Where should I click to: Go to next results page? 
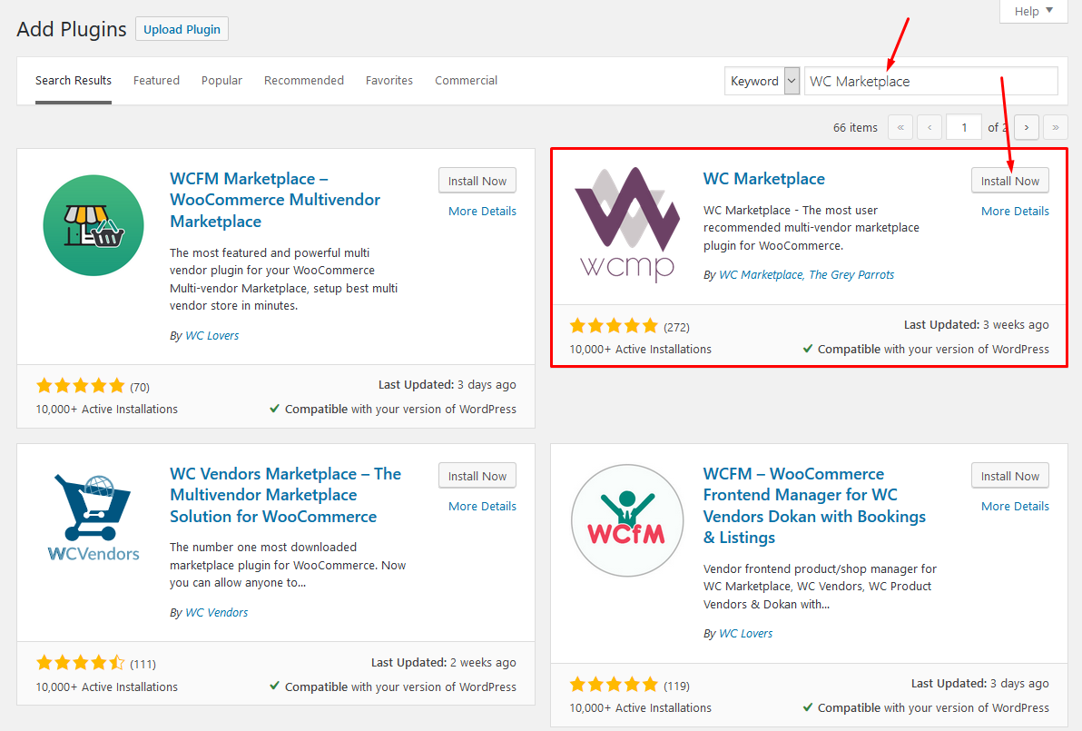1027,127
